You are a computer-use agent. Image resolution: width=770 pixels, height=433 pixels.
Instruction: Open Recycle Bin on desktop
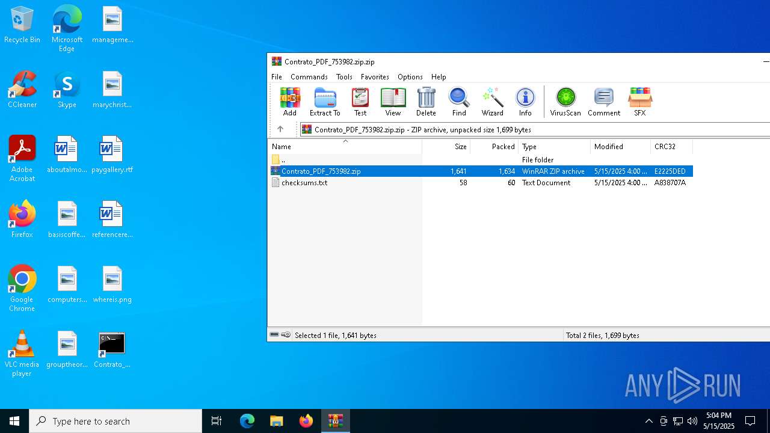pos(22,25)
